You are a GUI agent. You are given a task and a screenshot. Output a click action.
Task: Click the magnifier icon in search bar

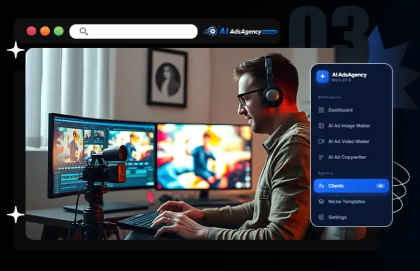coord(84,32)
